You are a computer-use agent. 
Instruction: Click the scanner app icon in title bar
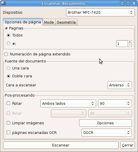[4, 3]
